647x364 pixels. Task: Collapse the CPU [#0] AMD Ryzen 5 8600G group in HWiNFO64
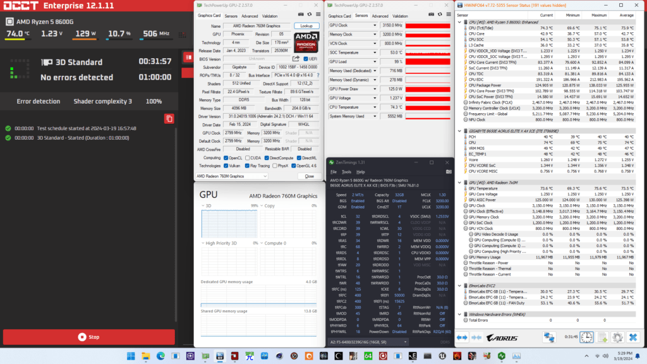tap(460, 22)
